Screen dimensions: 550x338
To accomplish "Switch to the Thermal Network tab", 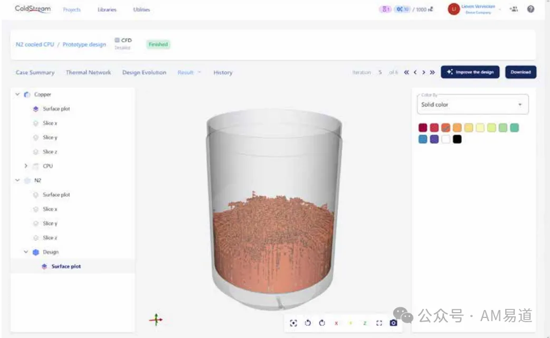I will (x=88, y=72).
